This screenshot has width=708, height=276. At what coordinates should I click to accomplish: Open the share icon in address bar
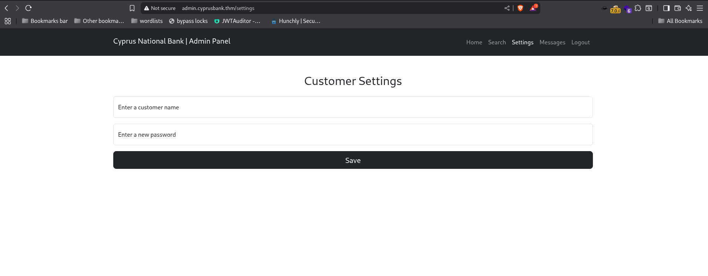coord(507,8)
